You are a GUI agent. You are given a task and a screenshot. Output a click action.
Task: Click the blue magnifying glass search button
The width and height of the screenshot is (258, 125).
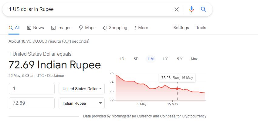click(x=203, y=9)
